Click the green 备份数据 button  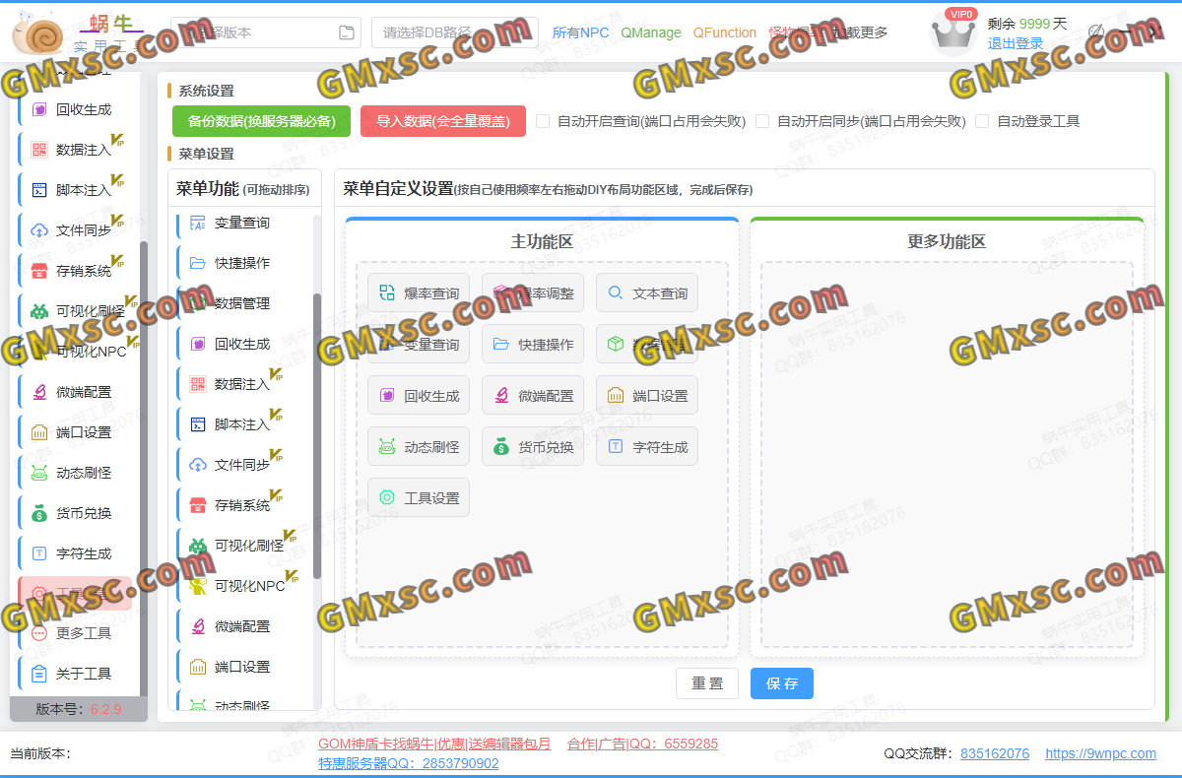point(261,121)
